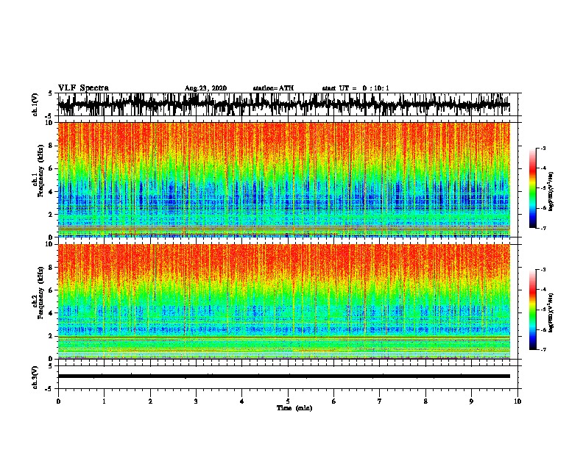The image size is (583, 450).
Task: Click the "6" kHz tick on ch.2 frequency axis
Action: point(52,290)
